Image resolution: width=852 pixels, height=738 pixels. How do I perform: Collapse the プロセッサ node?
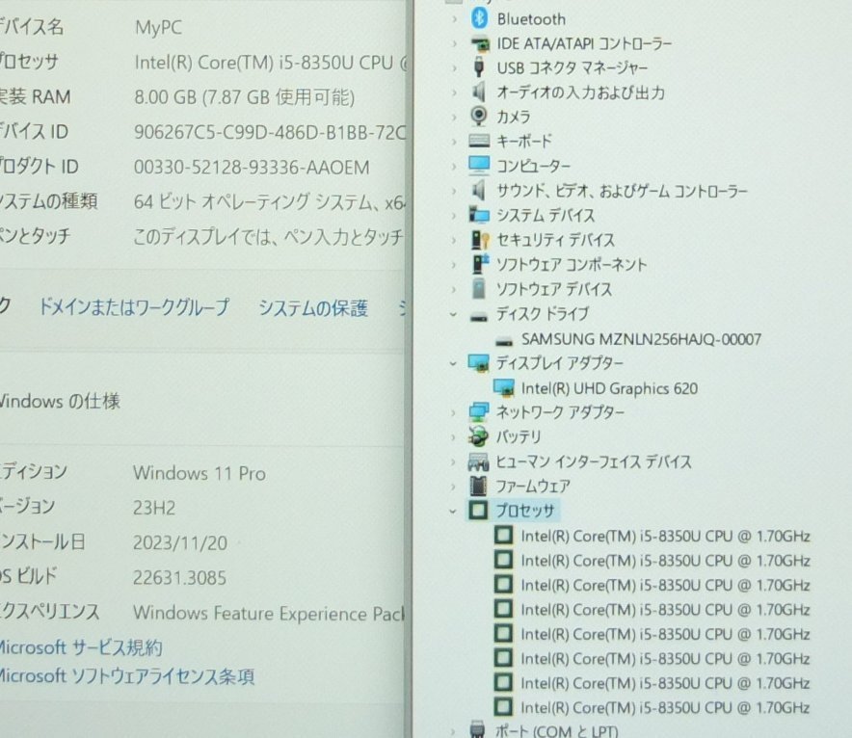(x=453, y=511)
